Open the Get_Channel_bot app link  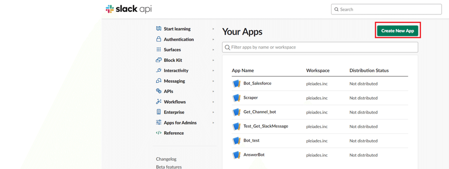[260, 112]
